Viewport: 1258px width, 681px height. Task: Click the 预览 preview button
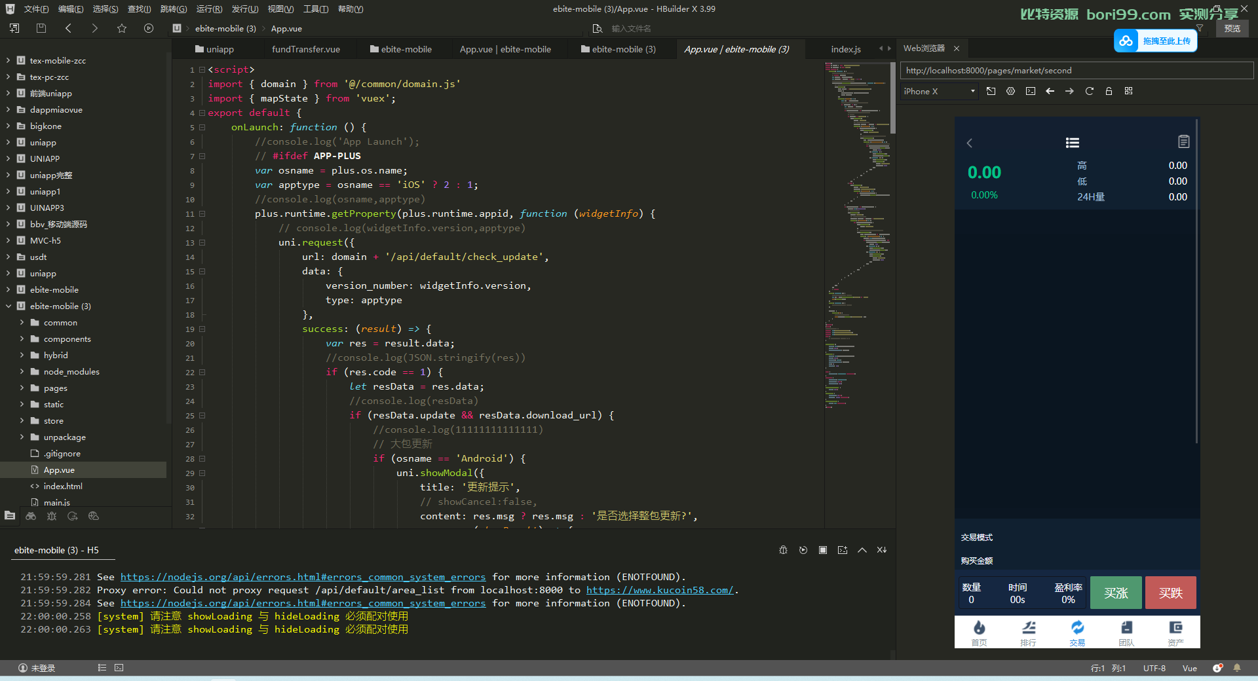1232,29
